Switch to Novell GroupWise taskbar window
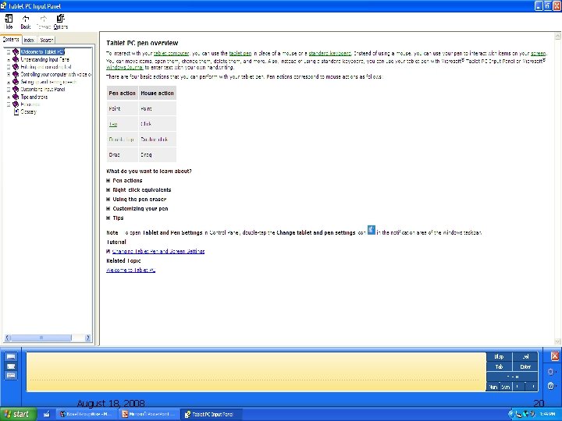Screen dimensions: 562x421 (x=87, y=414)
